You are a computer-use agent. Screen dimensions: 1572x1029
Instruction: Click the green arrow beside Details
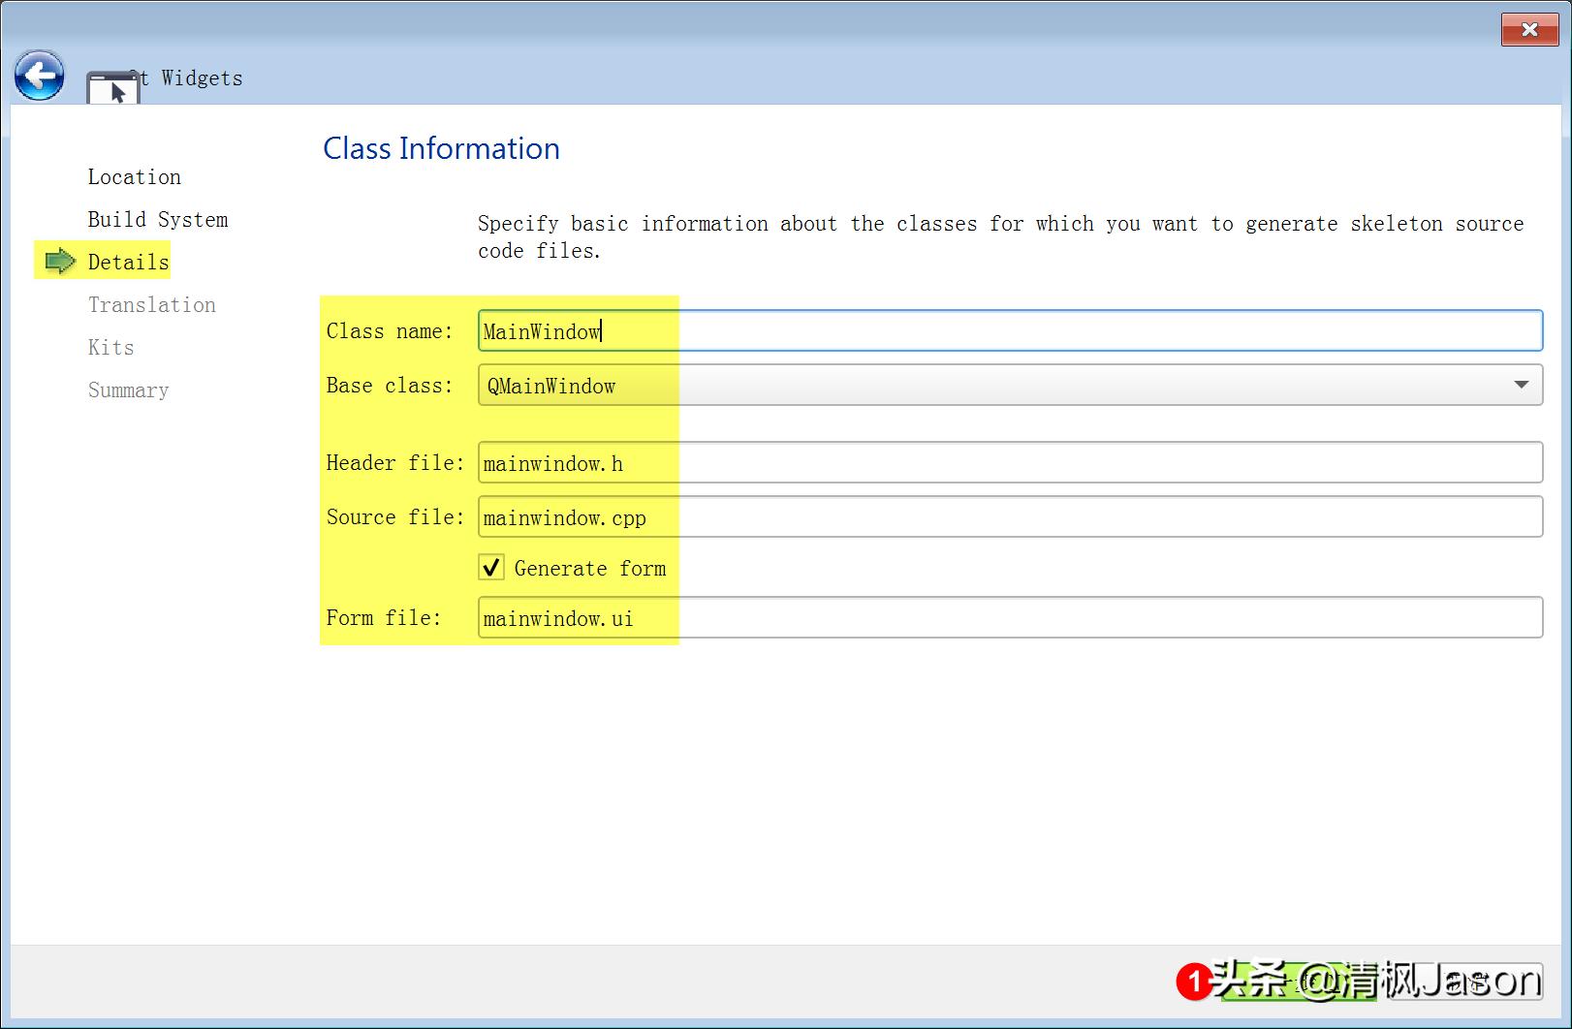click(58, 261)
